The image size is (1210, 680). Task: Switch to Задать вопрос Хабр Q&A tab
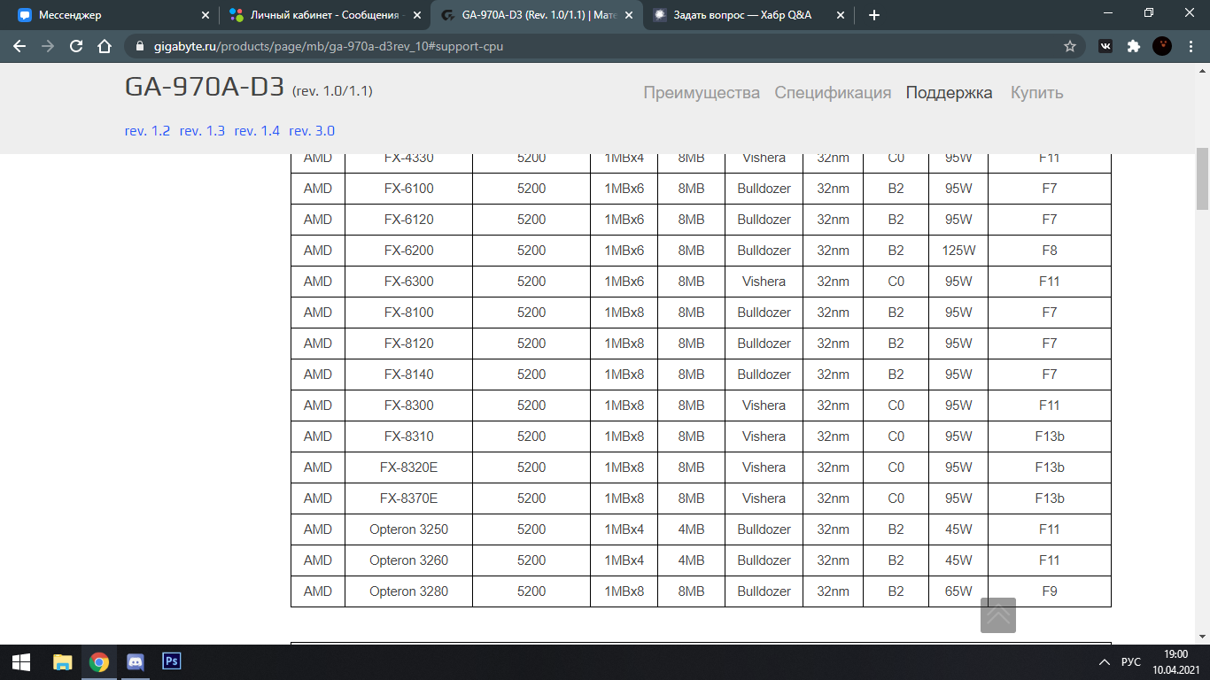pos(748,15)
